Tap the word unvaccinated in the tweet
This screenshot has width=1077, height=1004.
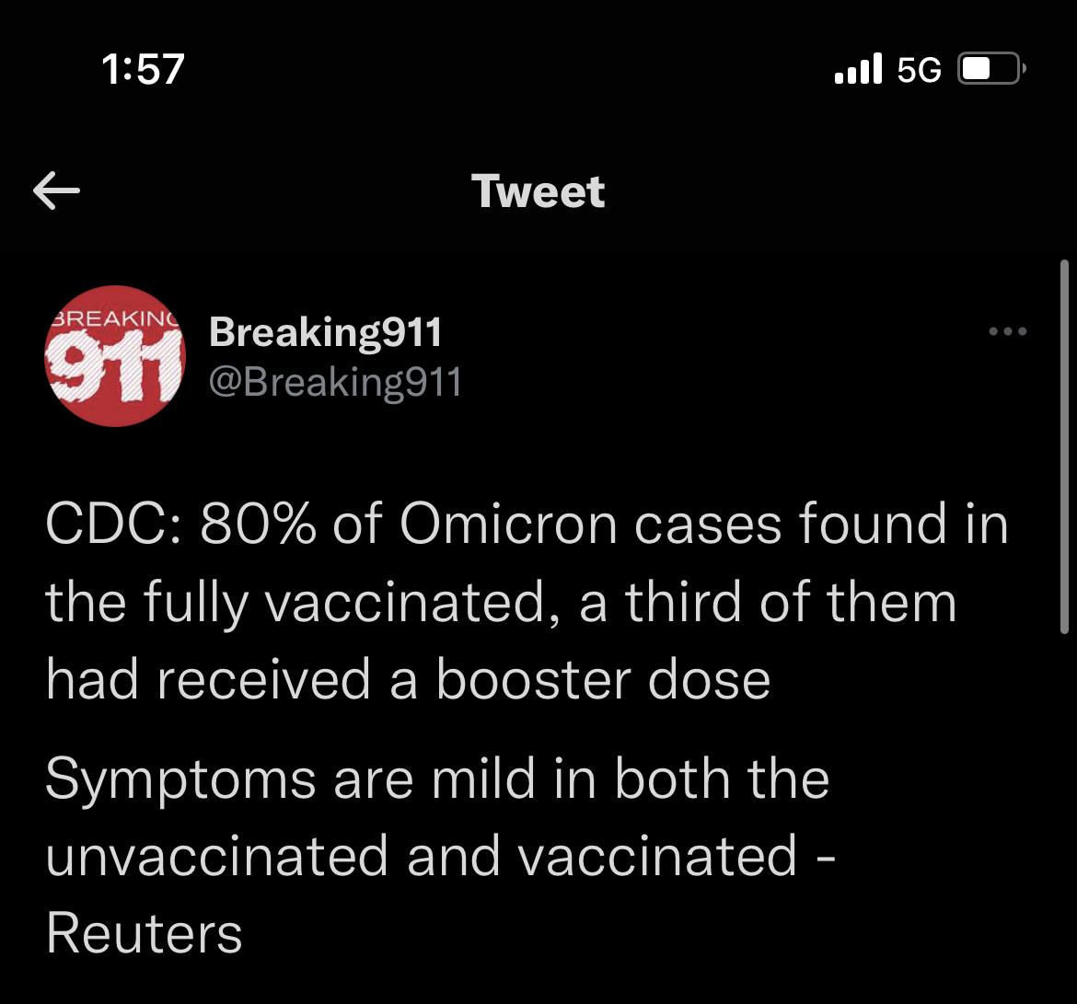click(217, 857)
